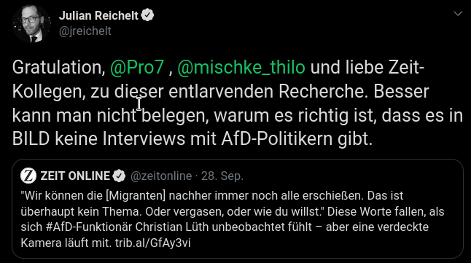Image resolution: width=471 pixels, height=263 pixels.
Task: Click the word BILD in the tweet
Action: pyautogui.click(x=31, y=139)
